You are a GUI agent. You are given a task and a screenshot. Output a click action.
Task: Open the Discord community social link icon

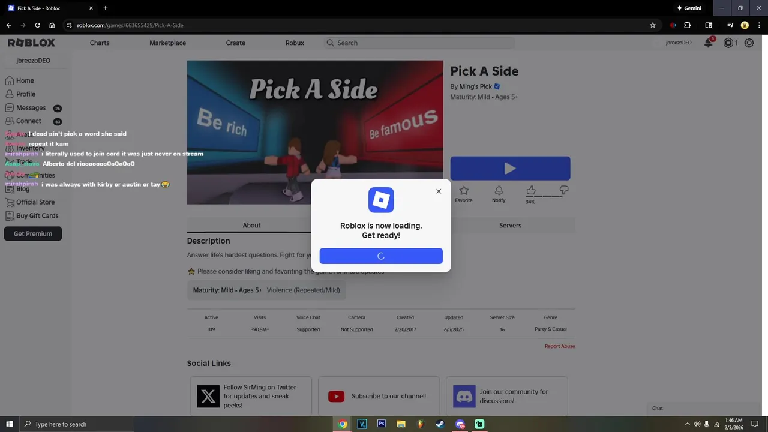464,396
